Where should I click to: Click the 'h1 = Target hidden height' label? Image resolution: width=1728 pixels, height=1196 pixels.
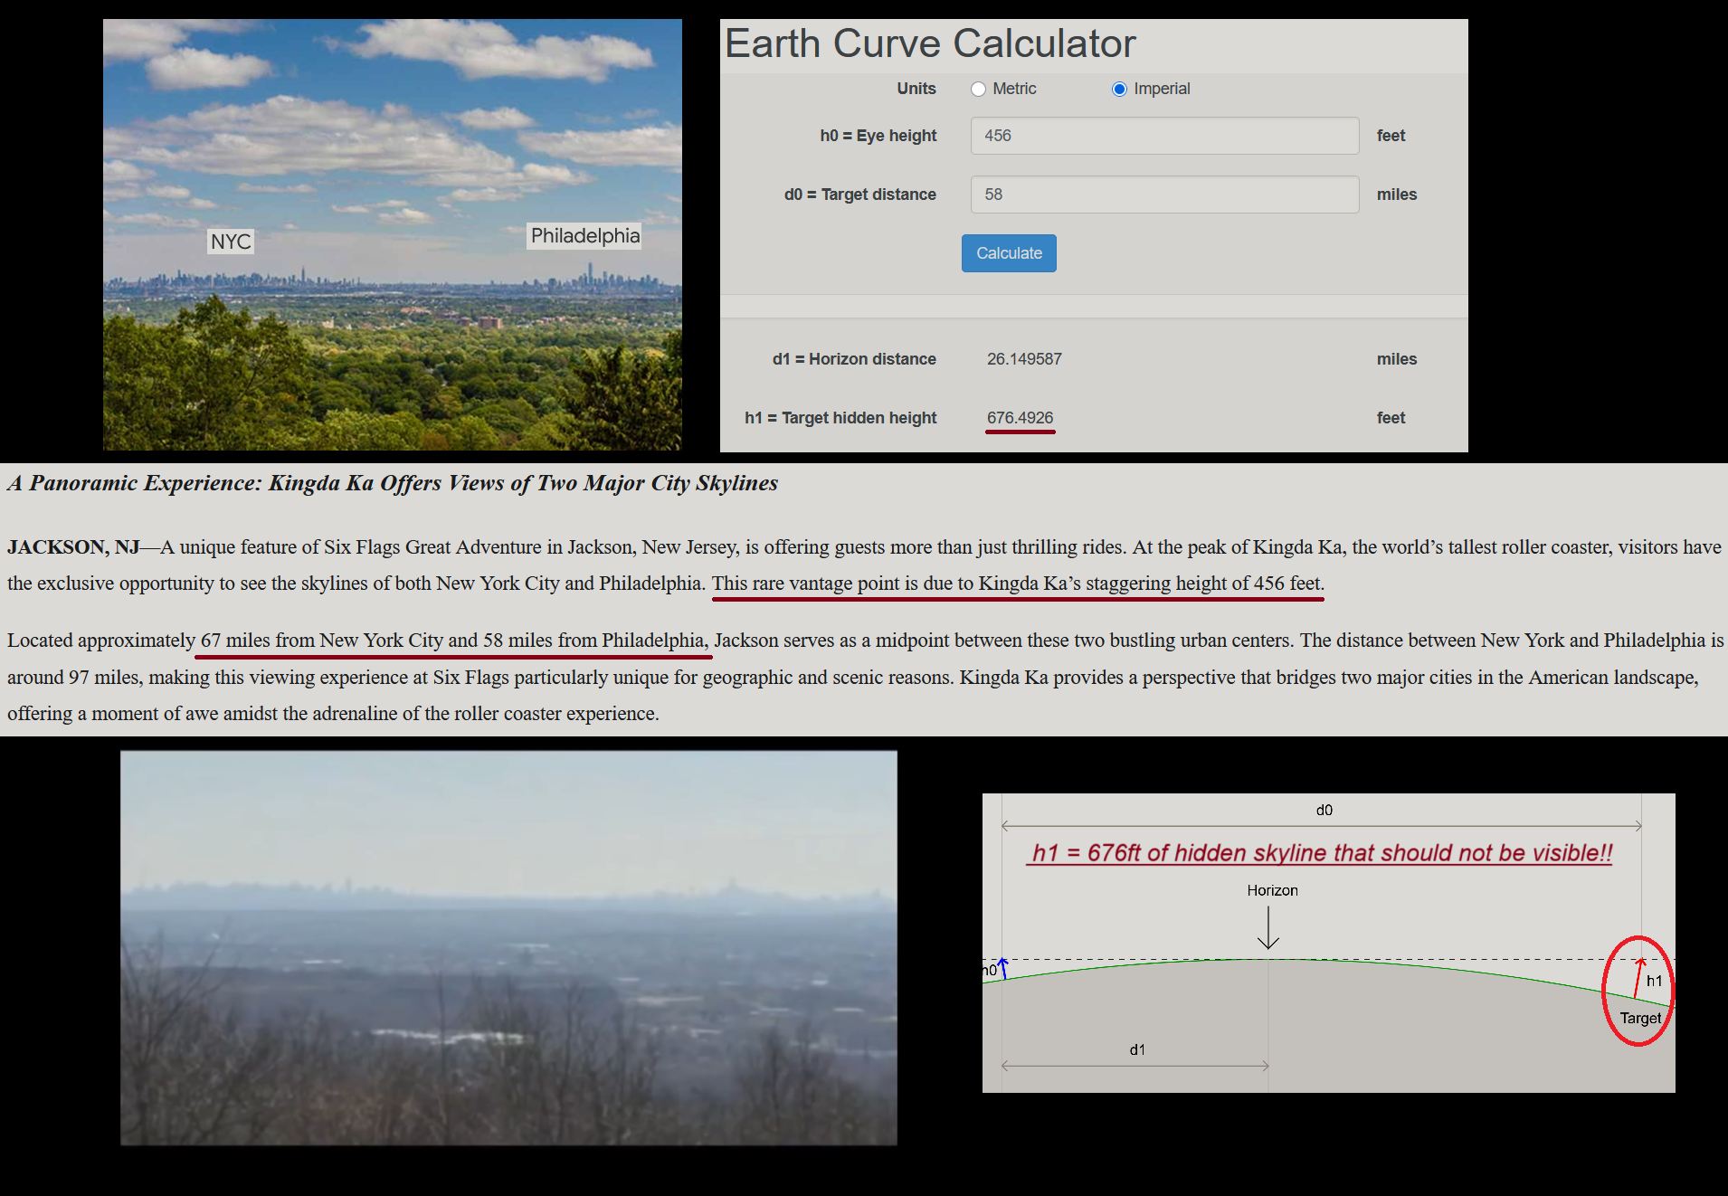pyautogui.click(x=840, y=418)
